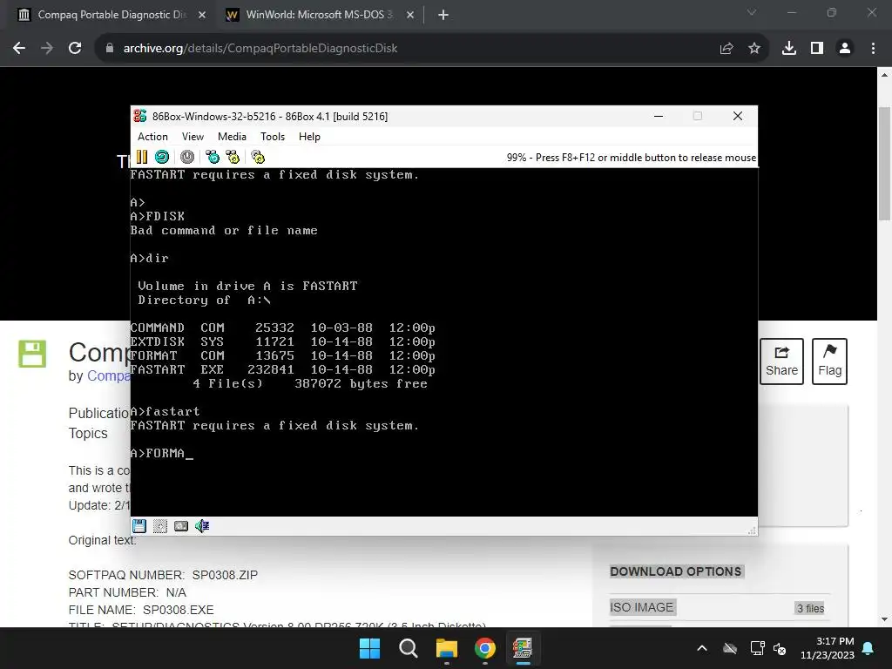This screenshot has width=892, height=669.
Task: Open notifications bell icon
Action: coord(868,648)
